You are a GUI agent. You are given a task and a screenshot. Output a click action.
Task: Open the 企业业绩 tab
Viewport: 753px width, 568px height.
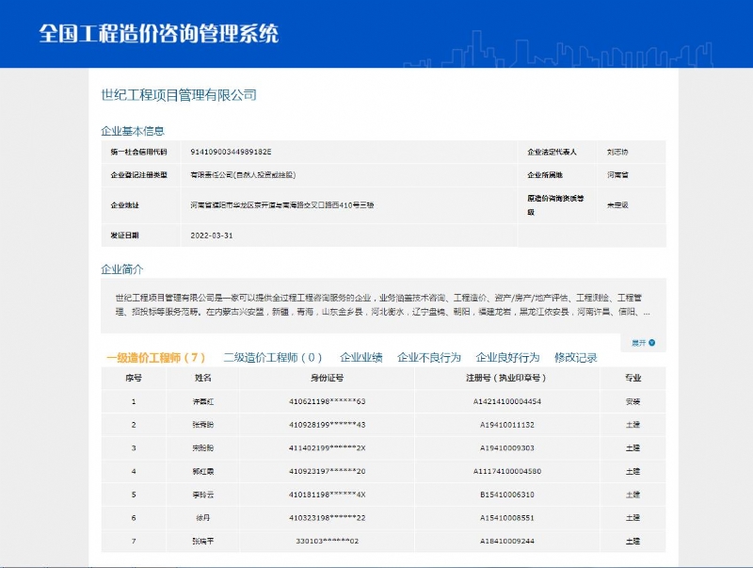361,358
